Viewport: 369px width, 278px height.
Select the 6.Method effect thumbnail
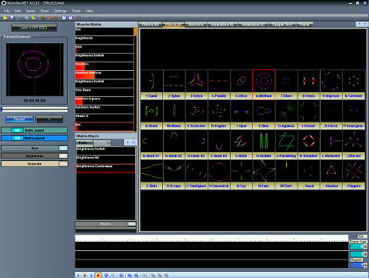(x=264, y=84)
